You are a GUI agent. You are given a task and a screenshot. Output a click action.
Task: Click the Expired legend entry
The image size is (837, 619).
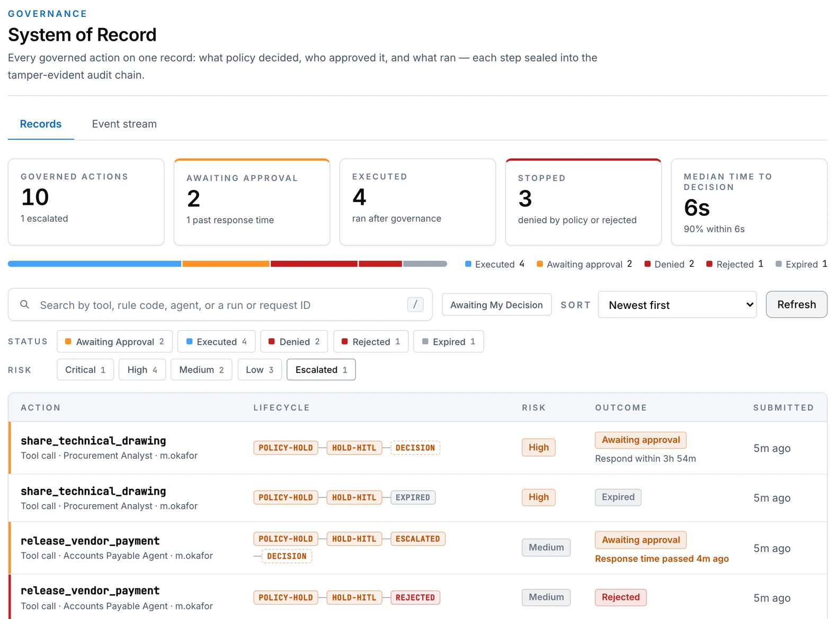click(802, 264)
